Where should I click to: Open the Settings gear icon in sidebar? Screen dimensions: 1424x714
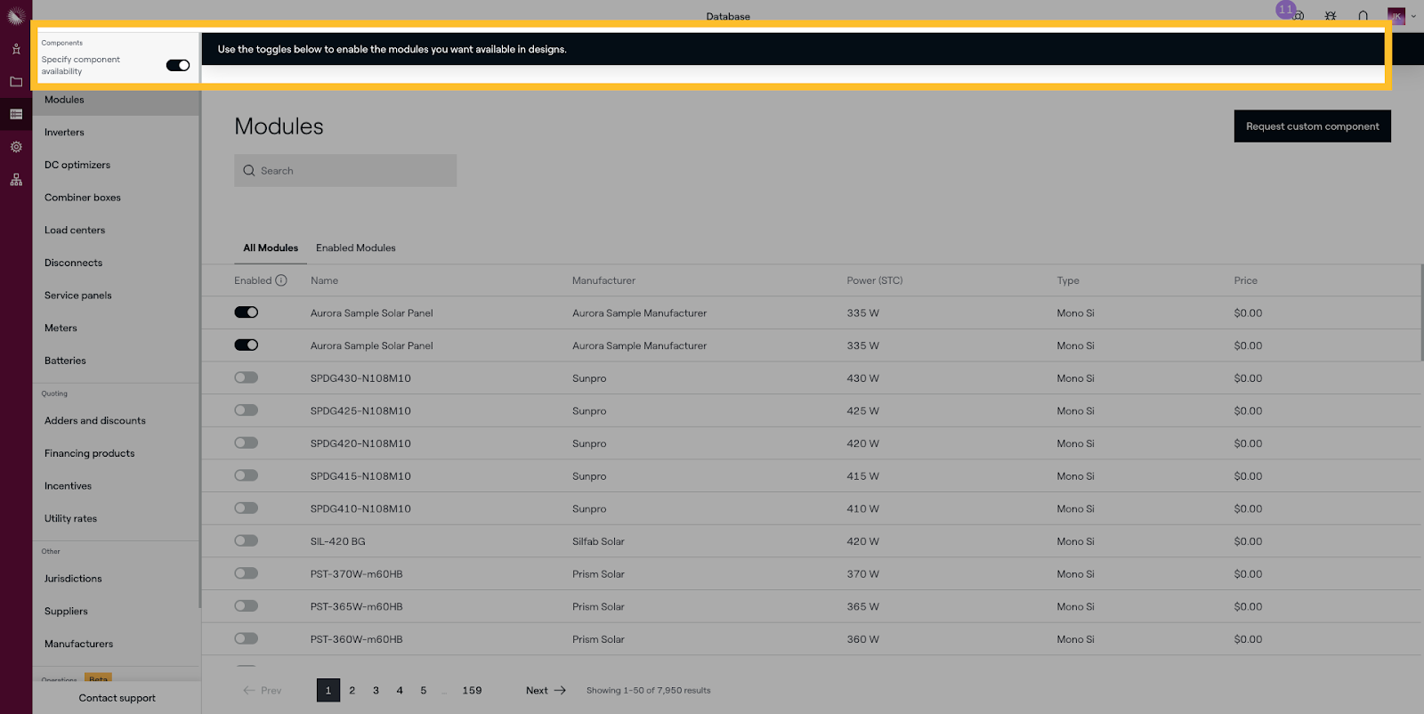[x=16, y=147]
